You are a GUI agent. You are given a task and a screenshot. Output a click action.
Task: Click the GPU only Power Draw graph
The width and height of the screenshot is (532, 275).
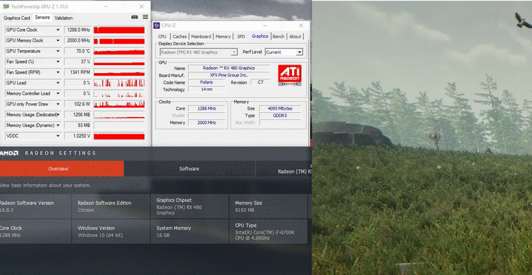tap(119, 104)
